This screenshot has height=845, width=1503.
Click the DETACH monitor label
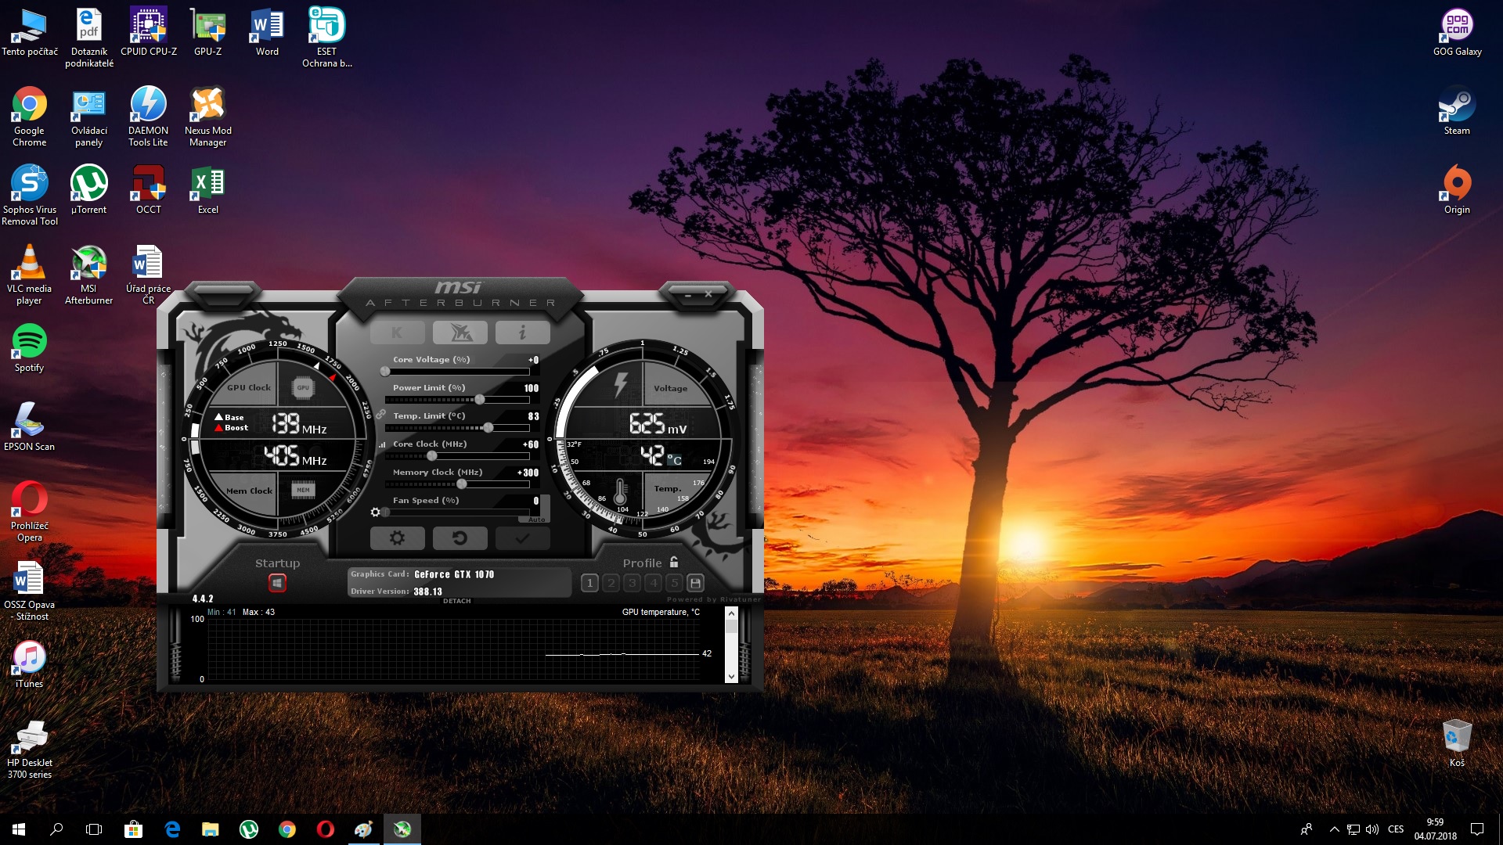(x=456, y=601)
